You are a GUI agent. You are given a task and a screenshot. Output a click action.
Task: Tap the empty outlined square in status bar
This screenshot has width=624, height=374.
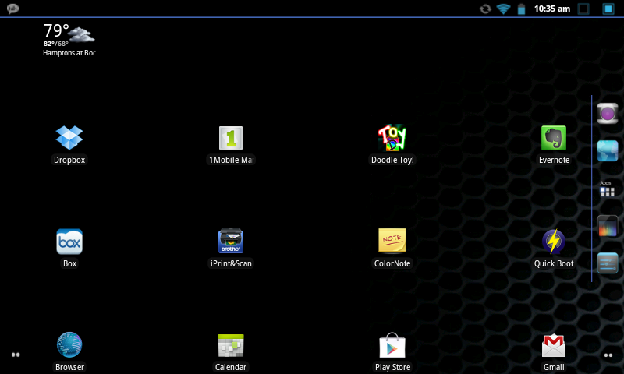click(x=583, y=9)
